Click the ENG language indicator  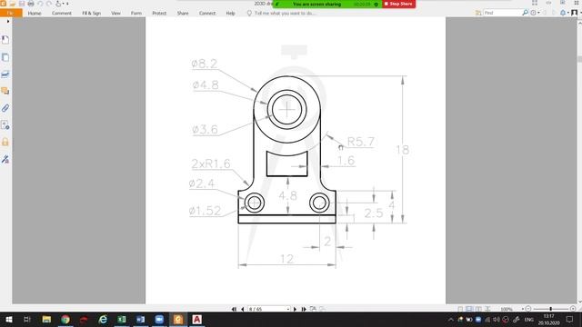click(x=529, y=320)
